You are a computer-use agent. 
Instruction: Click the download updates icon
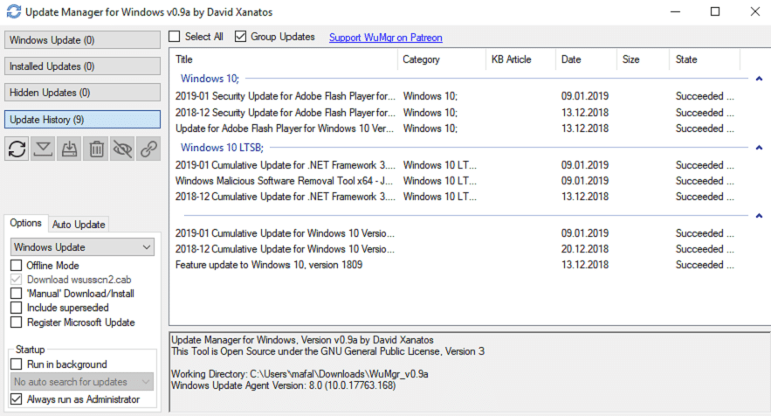pos(44,149)
